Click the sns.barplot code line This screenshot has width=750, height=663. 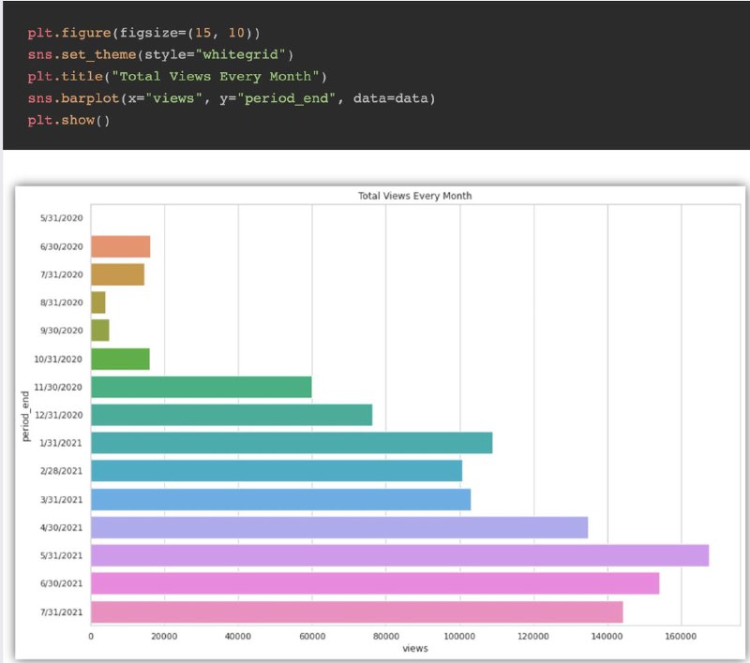click(231, 98)
